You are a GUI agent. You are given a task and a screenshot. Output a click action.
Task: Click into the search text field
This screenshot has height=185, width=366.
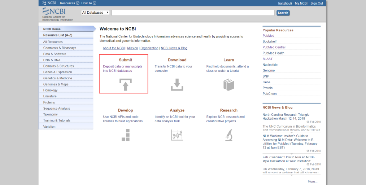193,13
